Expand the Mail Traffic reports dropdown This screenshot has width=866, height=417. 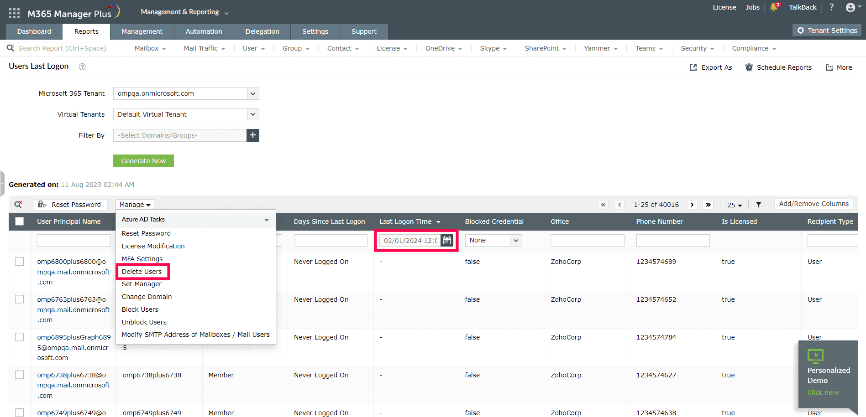[x=205, y=48]
